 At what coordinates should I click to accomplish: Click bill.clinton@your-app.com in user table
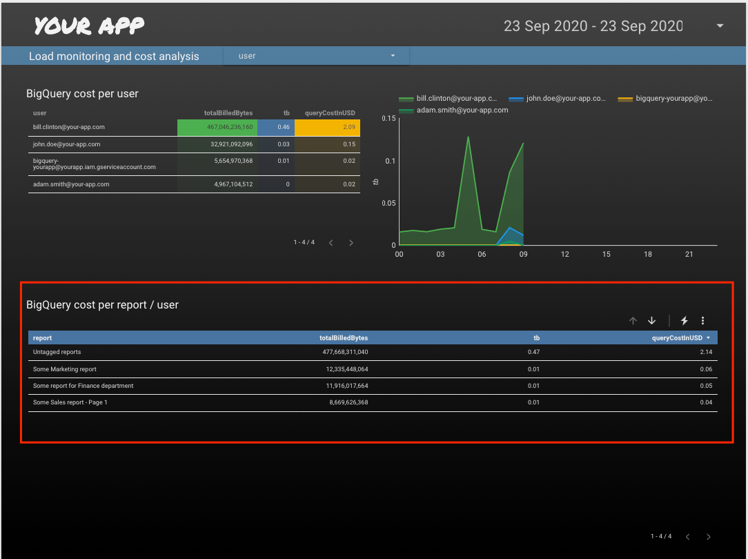click(69, 127)
